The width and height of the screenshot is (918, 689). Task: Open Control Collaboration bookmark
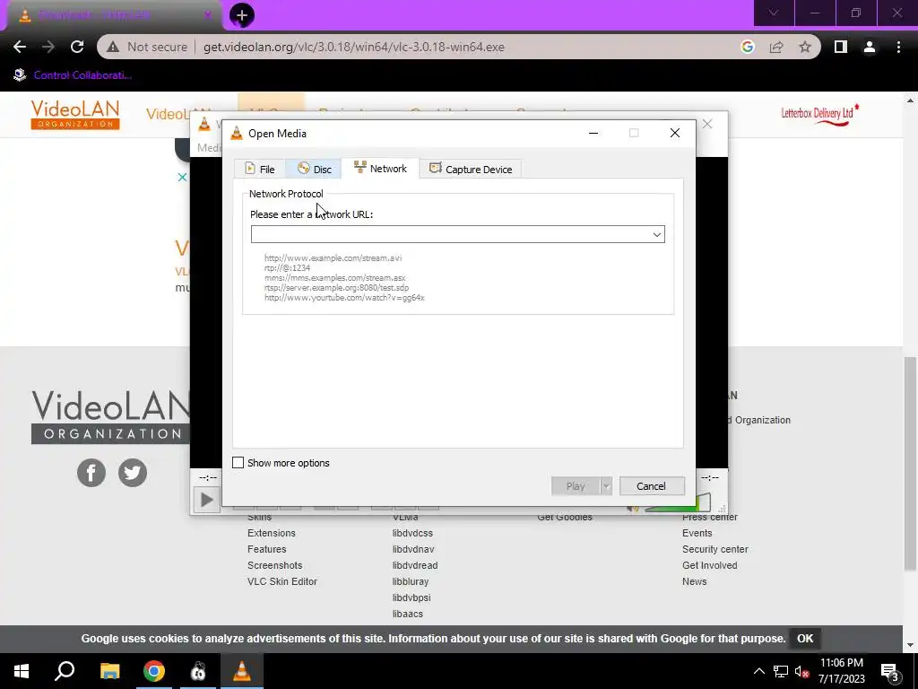point(74,75)
